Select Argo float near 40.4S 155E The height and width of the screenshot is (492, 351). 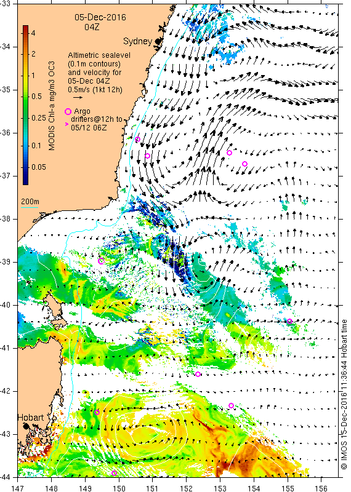(x=289, y=321)
